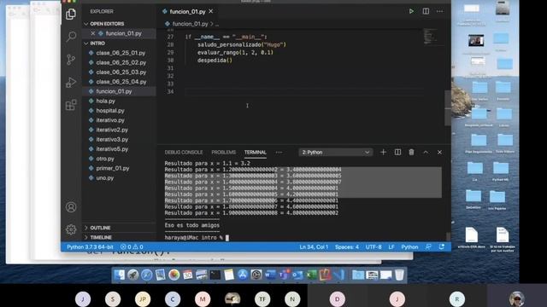Click the status bar feedback icon
This screenshot has width=547, height=307.
pos(428,246)
